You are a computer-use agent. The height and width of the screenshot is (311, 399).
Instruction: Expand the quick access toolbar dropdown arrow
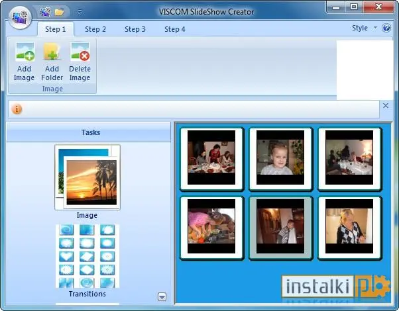coord(80,12)
